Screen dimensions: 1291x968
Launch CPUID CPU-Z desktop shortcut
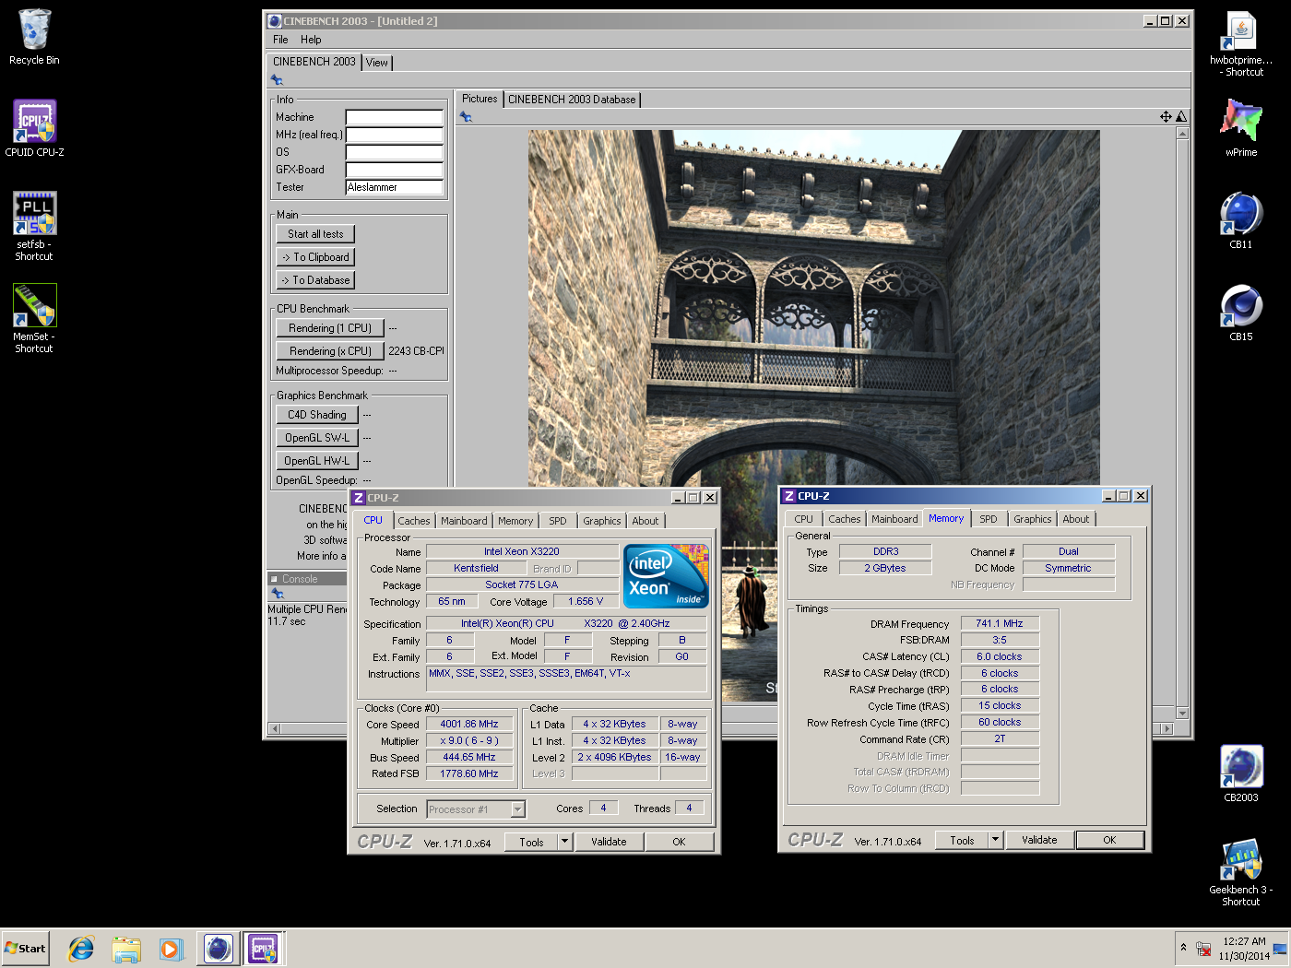click(34, 128)
